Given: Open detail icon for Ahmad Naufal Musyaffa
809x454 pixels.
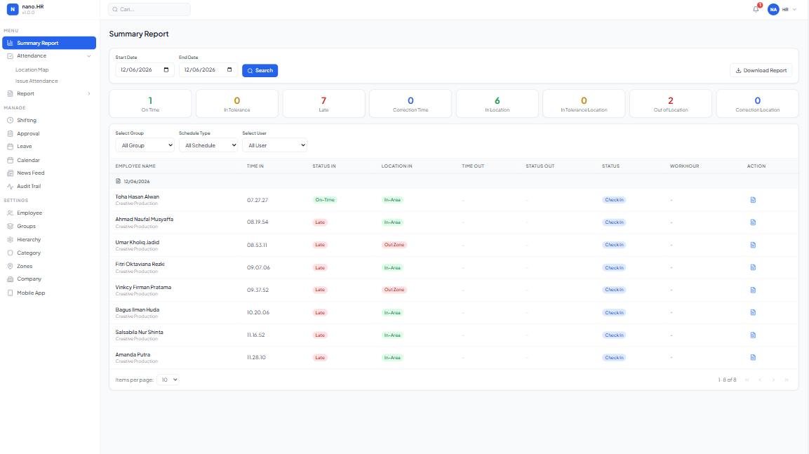Looking at the screenshot, I should 753,222.
